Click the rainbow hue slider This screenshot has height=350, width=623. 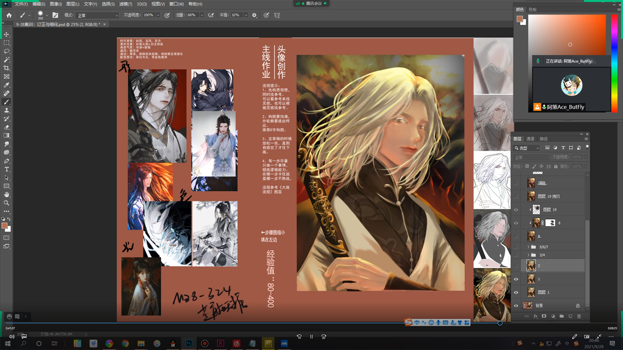(x=614, y=63)
